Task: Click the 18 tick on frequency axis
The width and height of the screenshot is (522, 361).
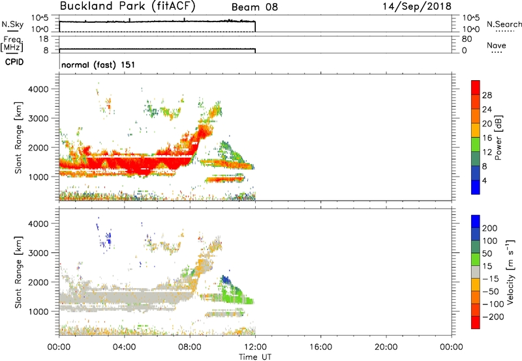Action: [x=44, y=39]
